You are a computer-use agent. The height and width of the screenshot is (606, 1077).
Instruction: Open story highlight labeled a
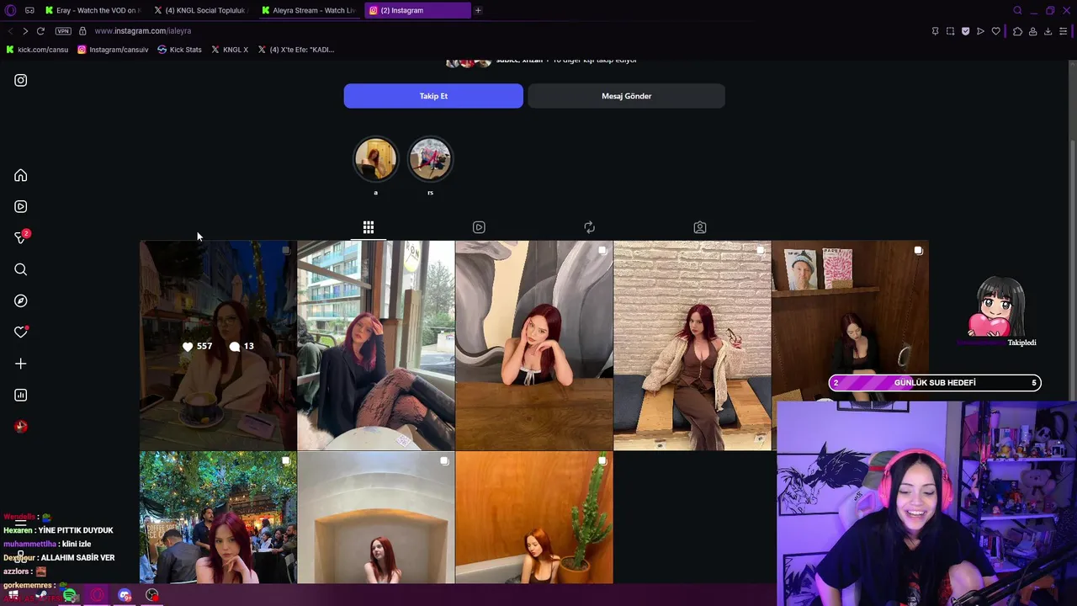coord(375,159)
